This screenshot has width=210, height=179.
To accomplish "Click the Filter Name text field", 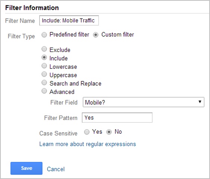I will click(x=69, y=20).
